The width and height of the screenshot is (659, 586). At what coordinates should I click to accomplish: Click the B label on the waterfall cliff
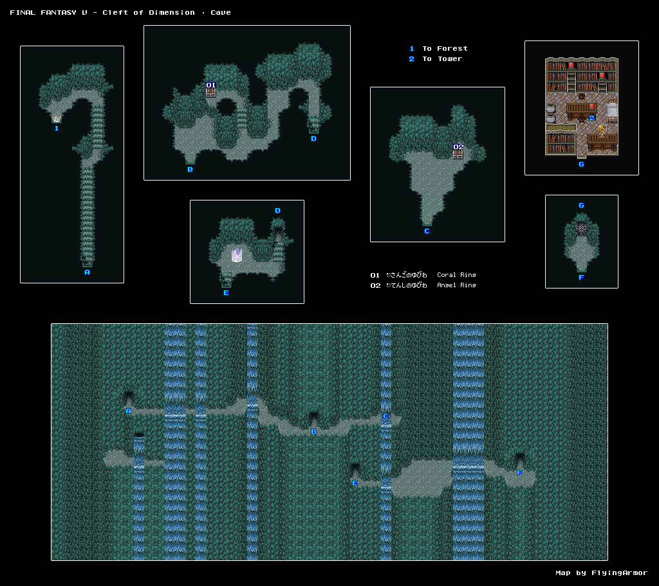(x=313, y=432)
